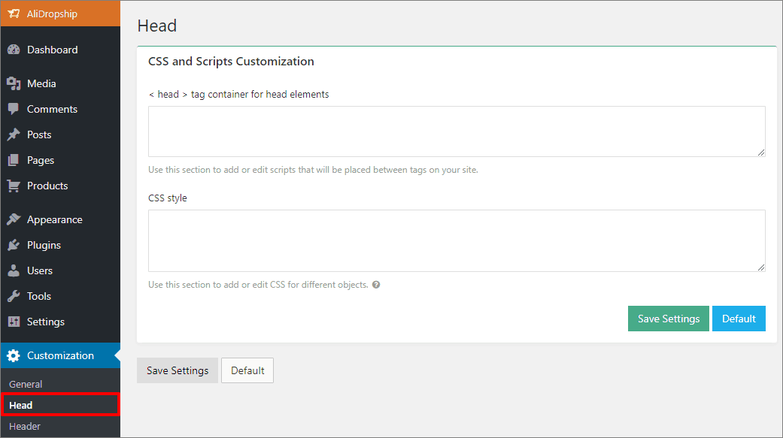Click the hint about CSS for different objects
The image size is (783, 438).
(x=258, y=284)
